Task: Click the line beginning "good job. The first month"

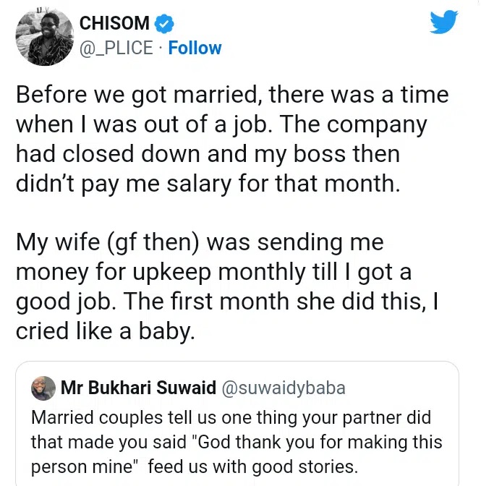Action: click(x=229, y=300)
